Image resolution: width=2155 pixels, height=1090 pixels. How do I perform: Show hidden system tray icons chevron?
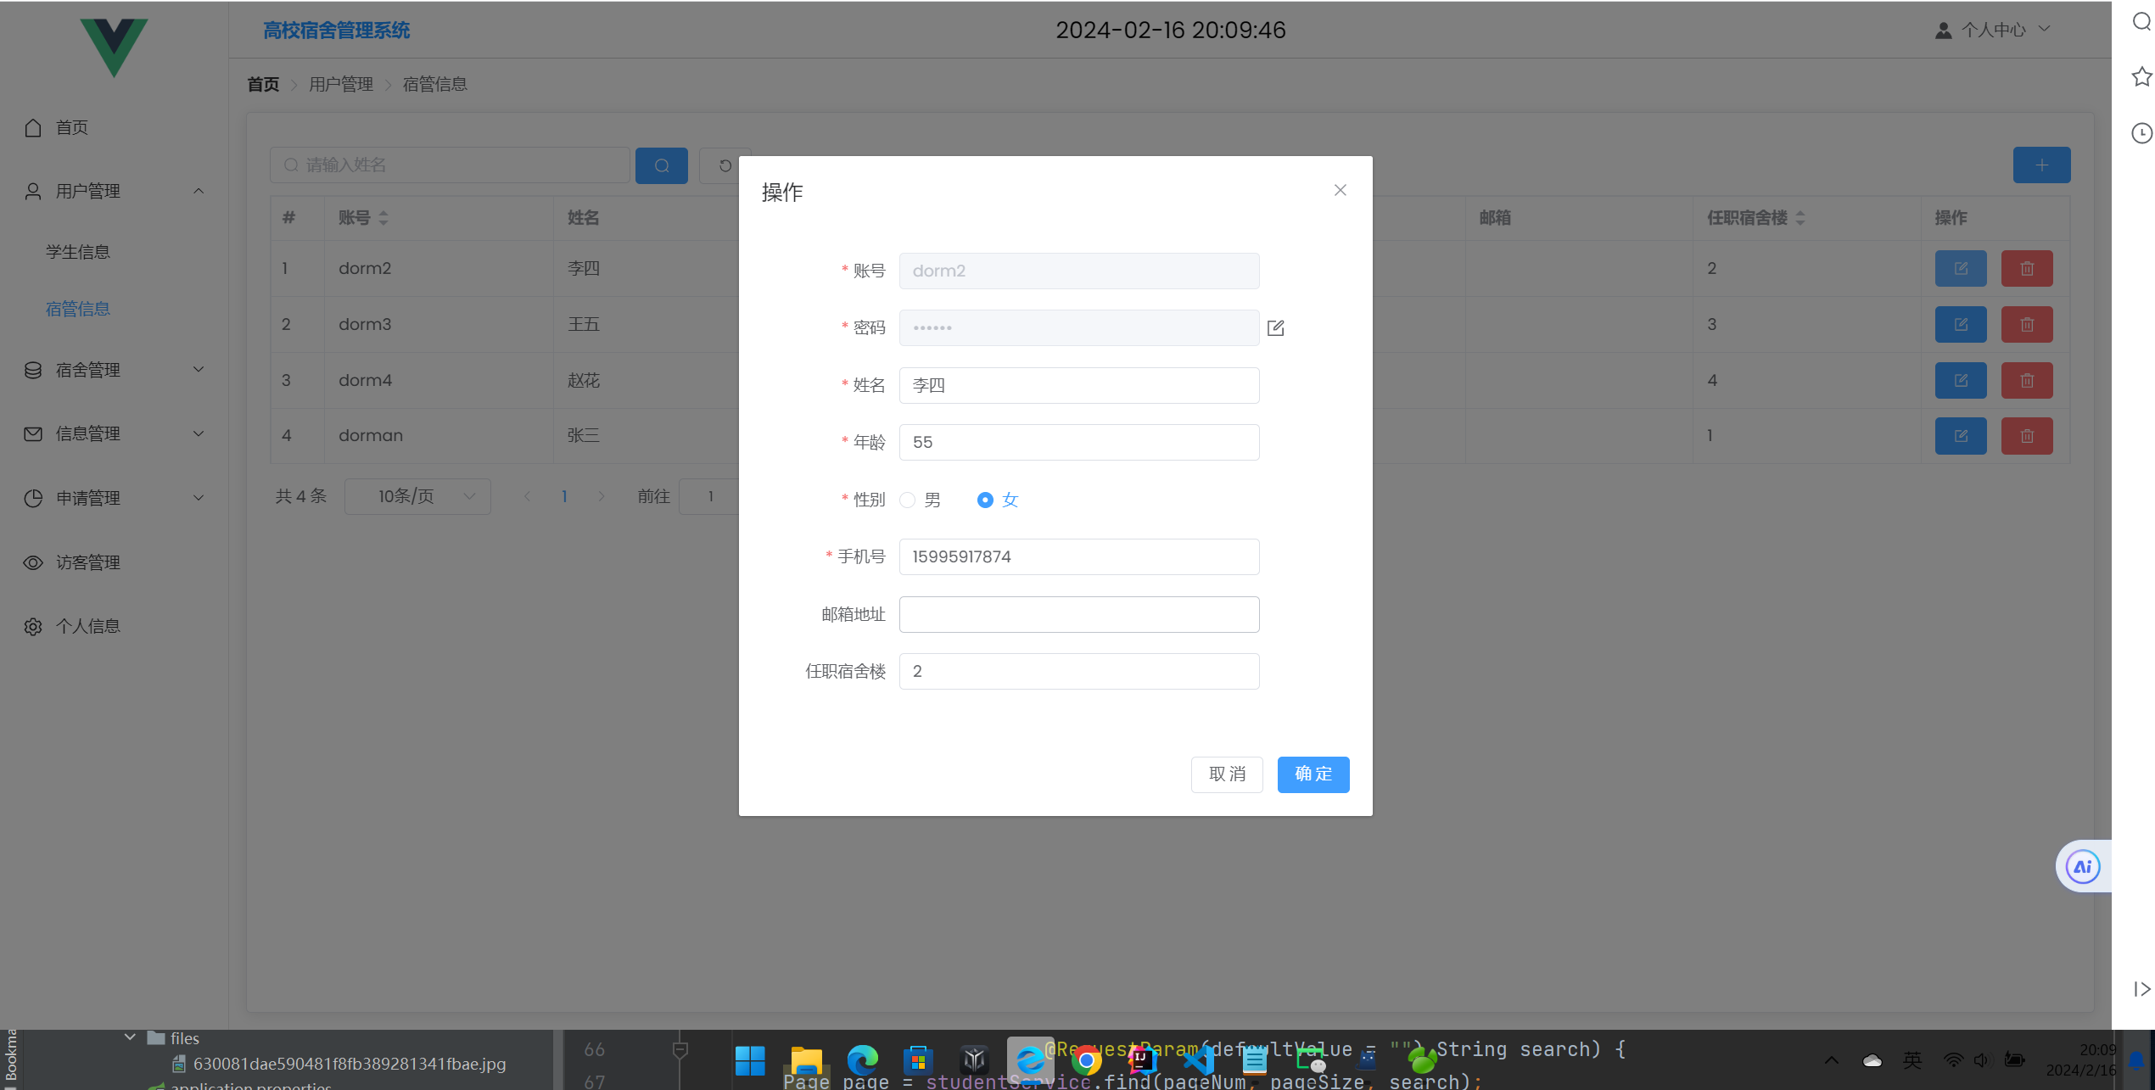[x=1831, y=1060]
